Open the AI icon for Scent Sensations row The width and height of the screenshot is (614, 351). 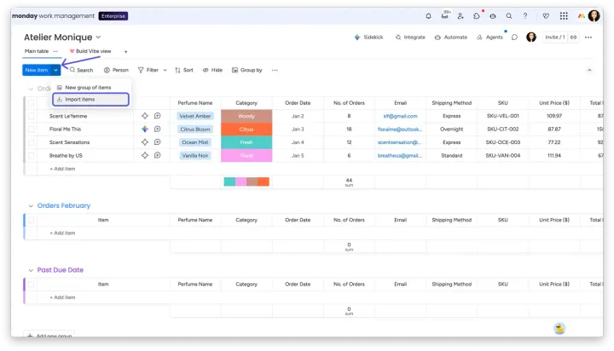pos(145,142)
